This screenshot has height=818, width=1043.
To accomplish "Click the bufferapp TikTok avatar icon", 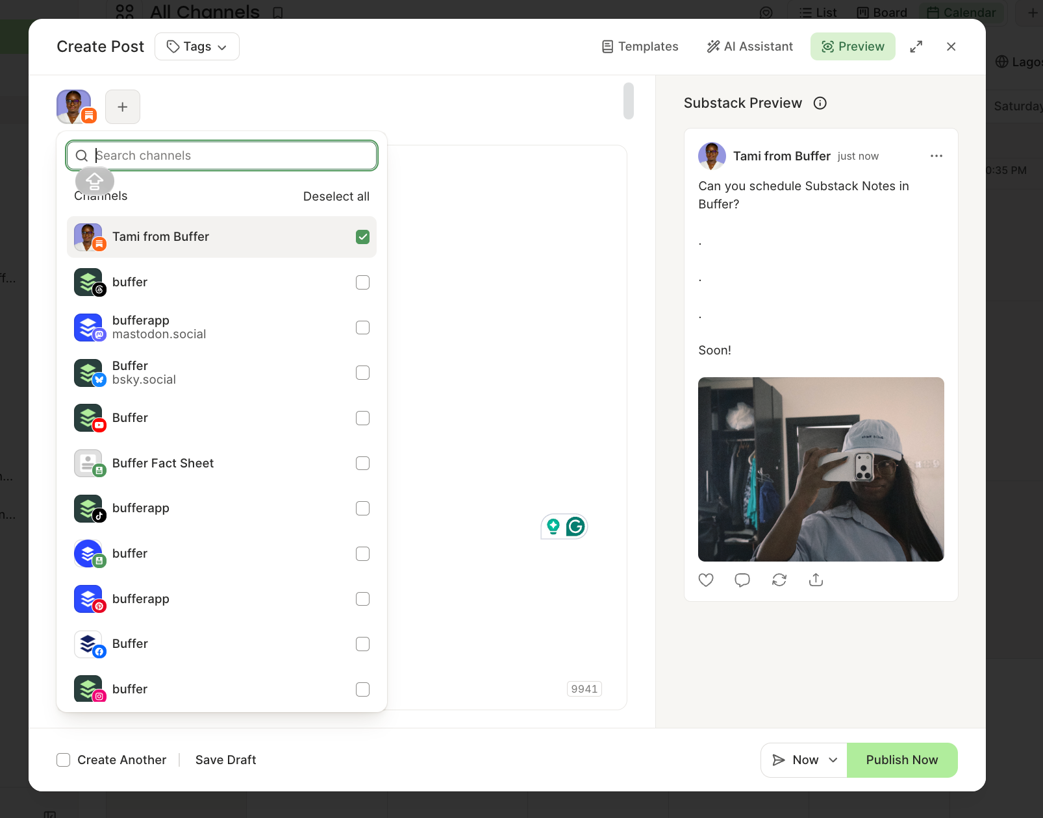I will pos(89,508).
